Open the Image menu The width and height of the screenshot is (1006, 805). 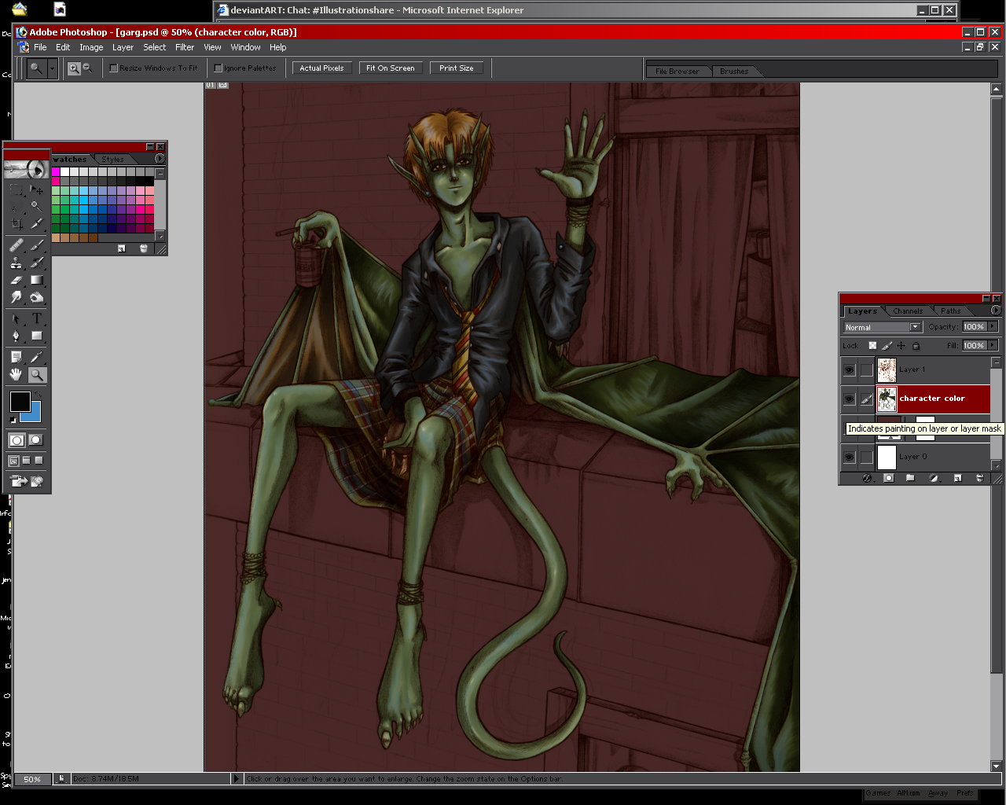click(91, 47)
